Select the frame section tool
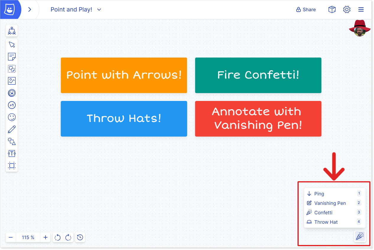The width and height of the screenshot is (374, 250). click(12, 166)
